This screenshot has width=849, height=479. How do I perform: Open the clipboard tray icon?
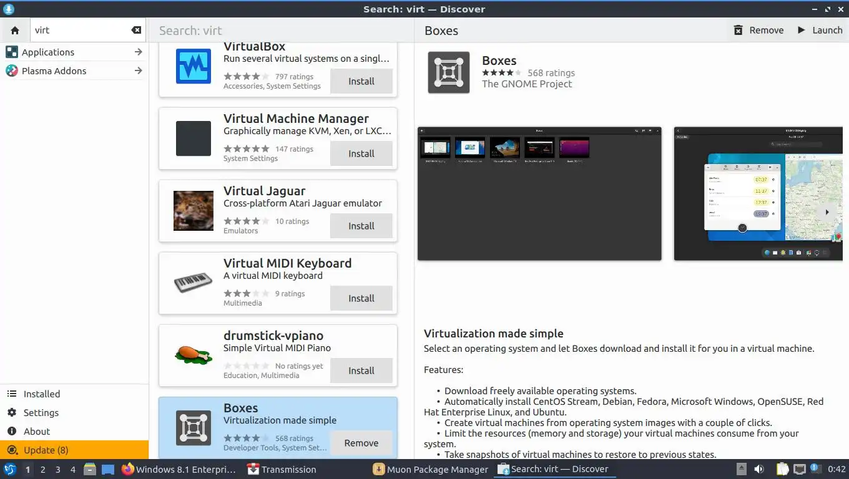point(783,469)
